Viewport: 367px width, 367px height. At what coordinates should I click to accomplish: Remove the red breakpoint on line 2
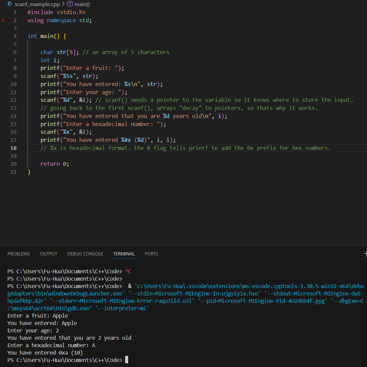[3, 20]
